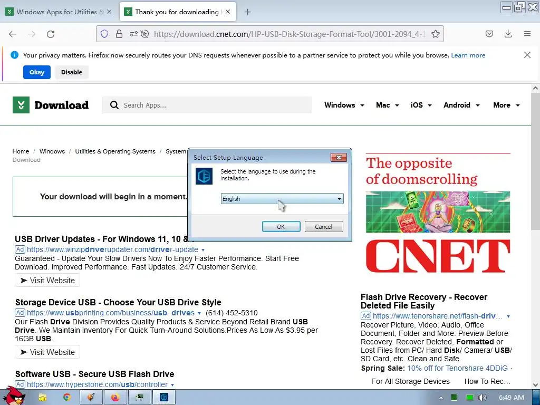Expand winzipdriverupdater ad options arrow
540x405 pixels.
click(203, 250)
